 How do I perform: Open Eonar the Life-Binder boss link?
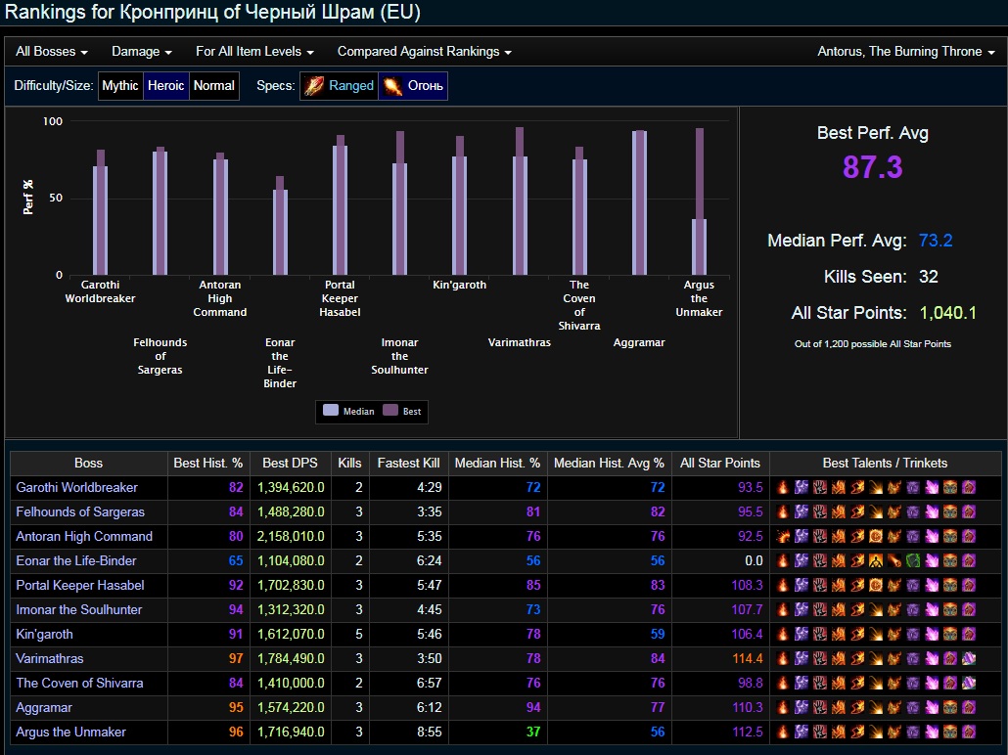click(76, 561)
